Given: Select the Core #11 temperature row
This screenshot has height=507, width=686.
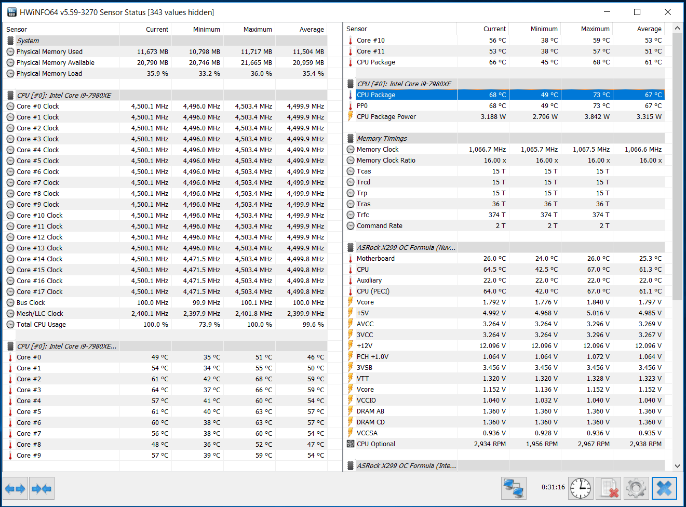Looking at the screenshot, I should coord(505,51).
